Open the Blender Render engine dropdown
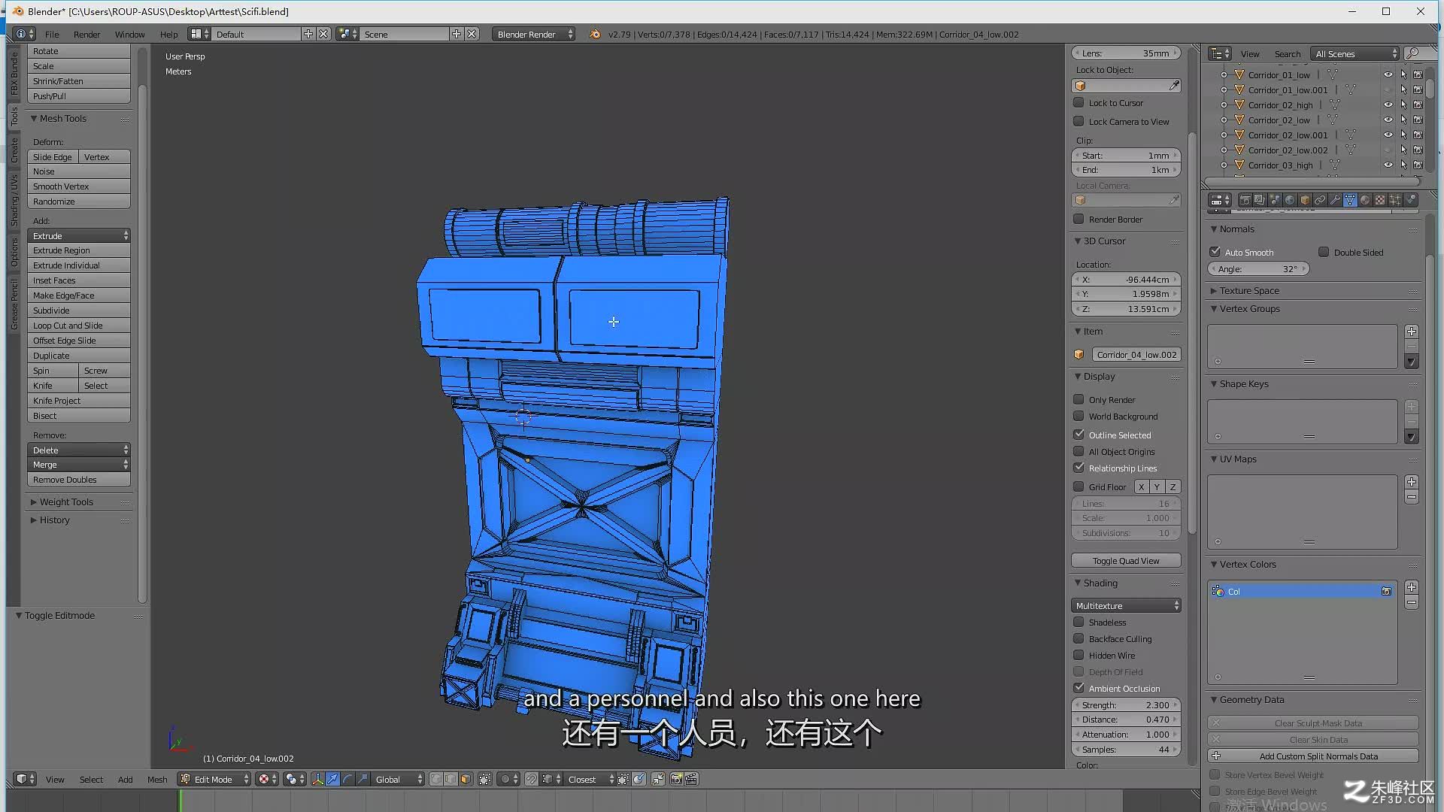 534,35
